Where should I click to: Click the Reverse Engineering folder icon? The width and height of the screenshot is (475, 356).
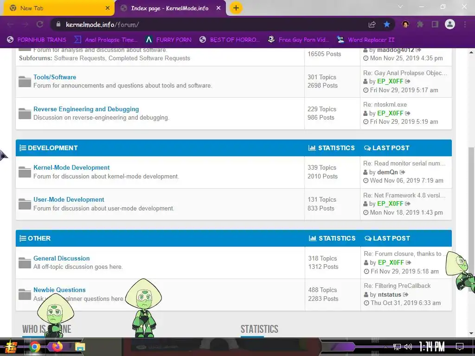point(25,113)
